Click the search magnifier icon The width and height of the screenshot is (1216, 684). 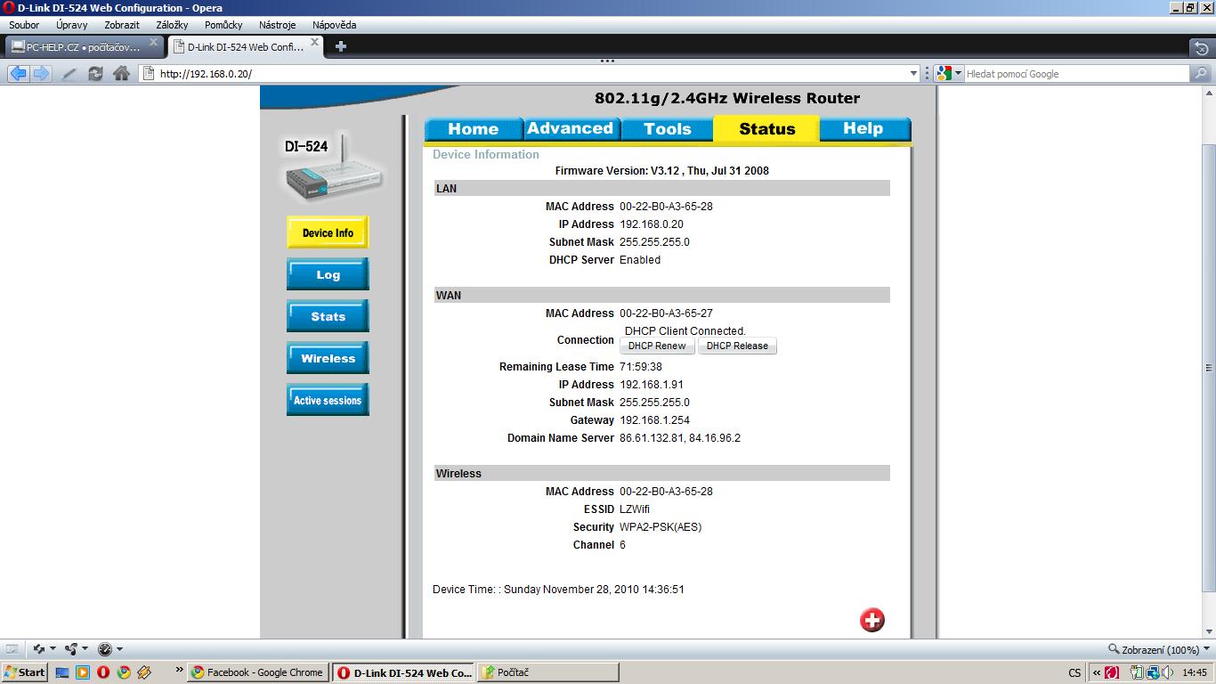coord(1201,74)
